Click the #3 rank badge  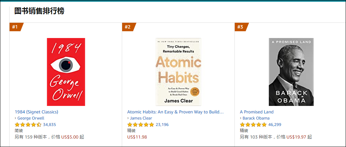pyautogui.click(x=241, y=27)
